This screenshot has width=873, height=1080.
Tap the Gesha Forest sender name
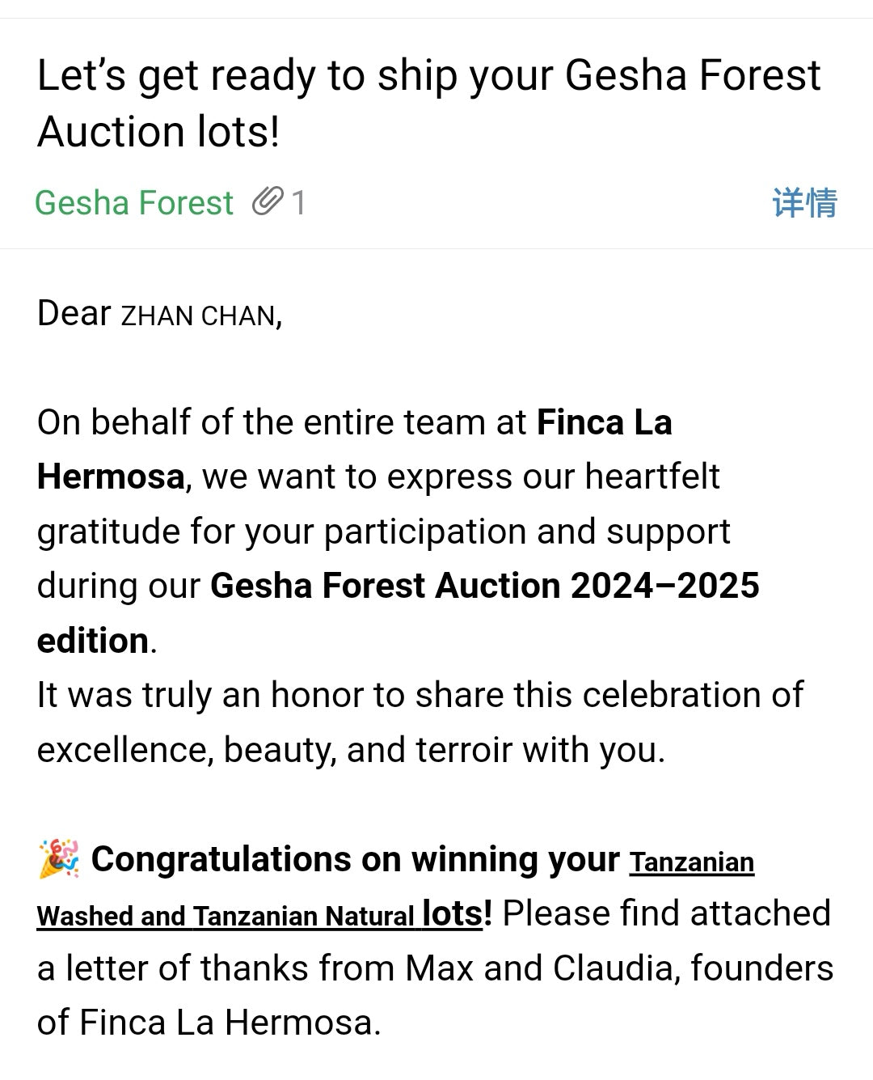[134, 202]
